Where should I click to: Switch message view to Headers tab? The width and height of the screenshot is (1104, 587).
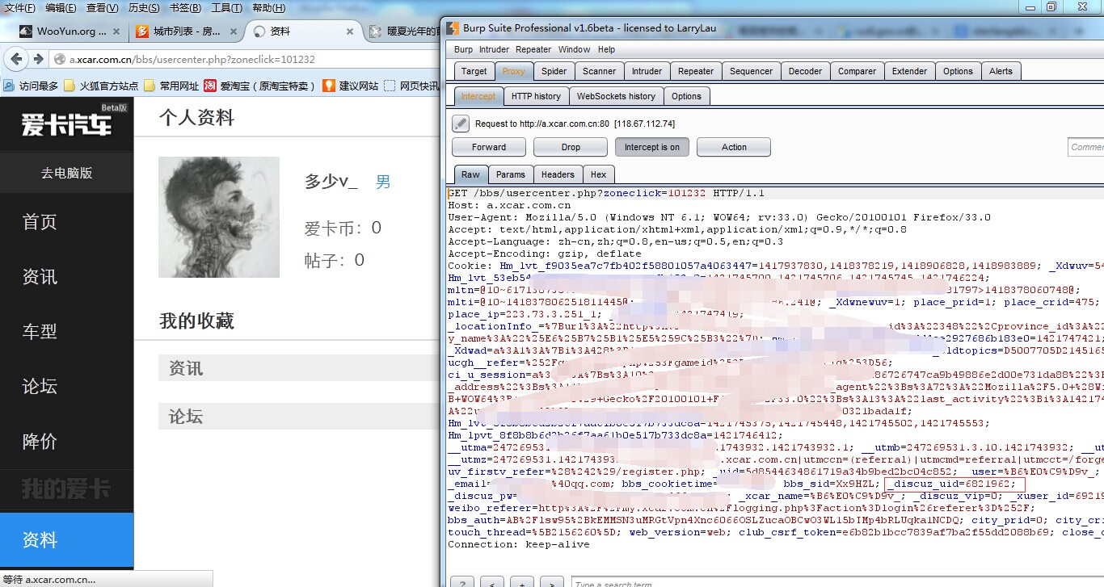point(558,174)
